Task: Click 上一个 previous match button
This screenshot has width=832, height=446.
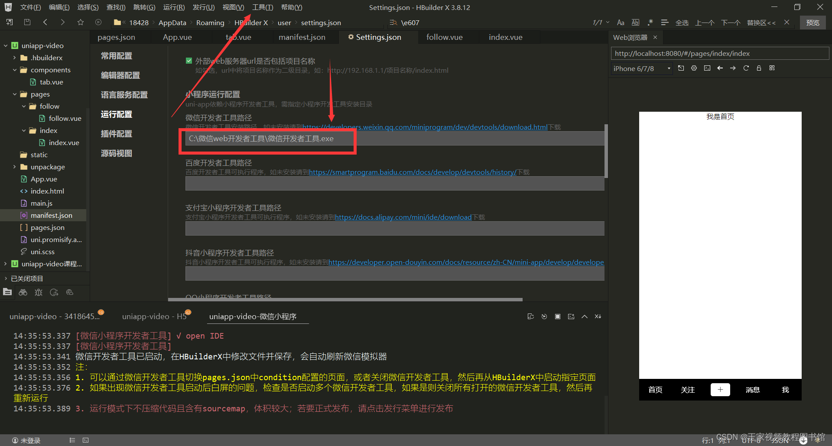Action: 705,23
